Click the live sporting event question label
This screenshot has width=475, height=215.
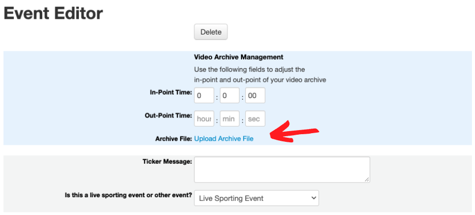pyautogui.click(x=129, y=195)
